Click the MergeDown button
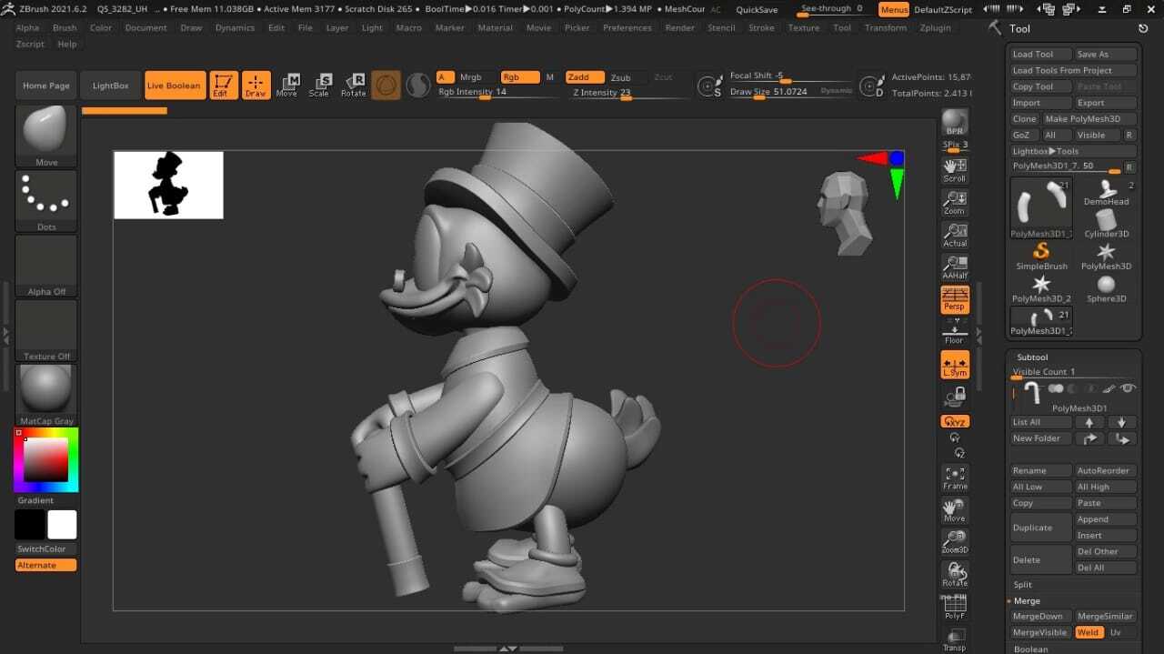The width and height of the screenshot is (1164, 654). (1041, 616)
